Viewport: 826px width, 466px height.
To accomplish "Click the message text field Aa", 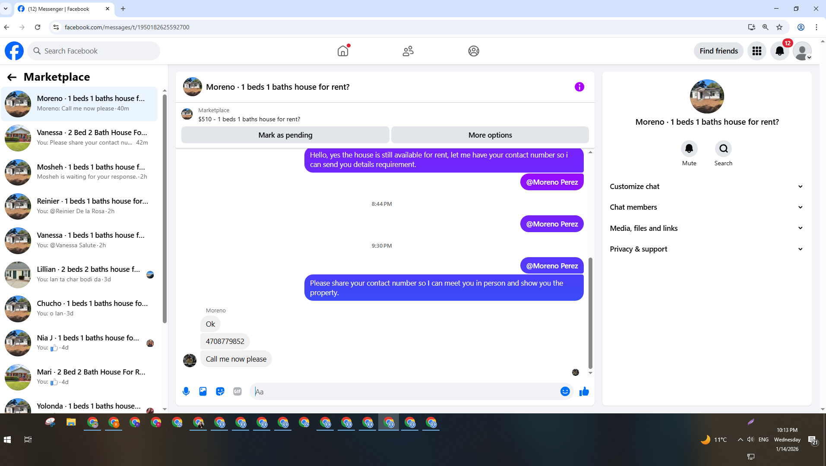I will pyautogui.click(x=406, y=392).
